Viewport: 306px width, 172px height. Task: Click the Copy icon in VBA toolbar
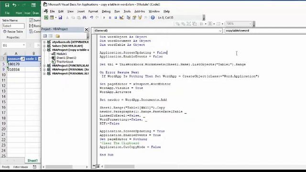click(73, 18)
